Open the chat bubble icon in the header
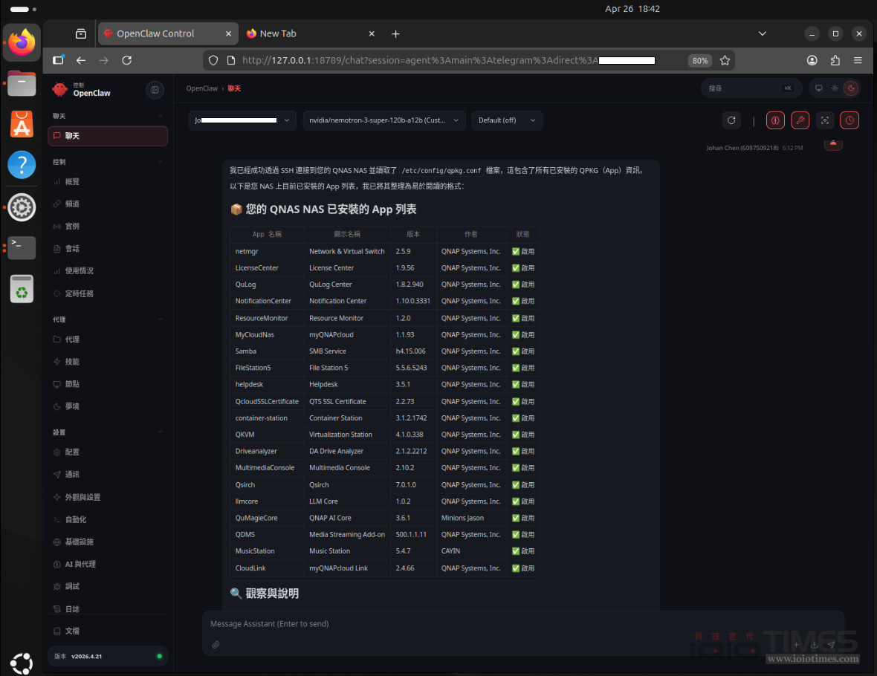The height and width of the screenshot is (676, 877). [x=819, y=88]
